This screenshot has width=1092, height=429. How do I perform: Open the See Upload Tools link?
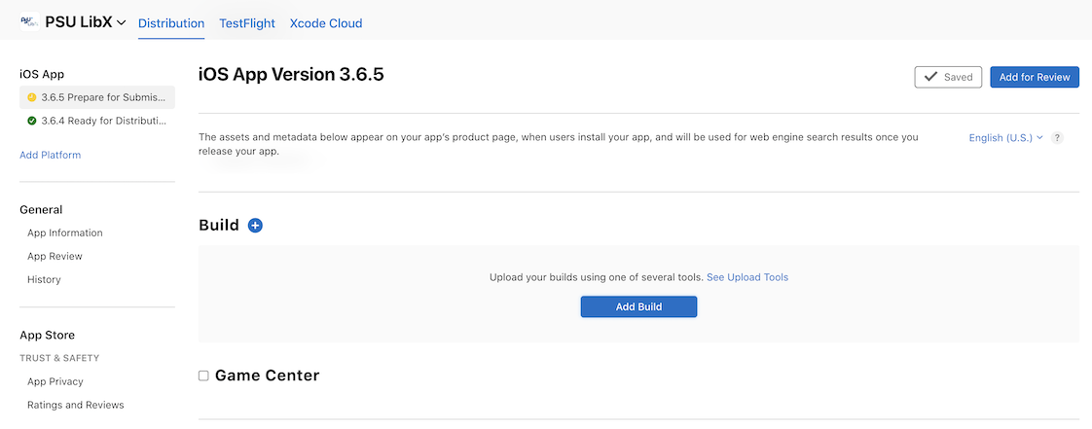coord(747,277)
